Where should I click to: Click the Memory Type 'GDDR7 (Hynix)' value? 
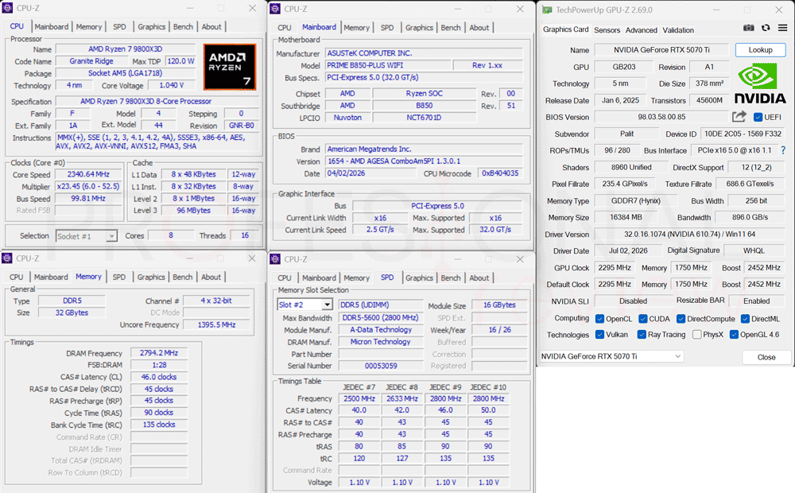click(x=635, y=200)
